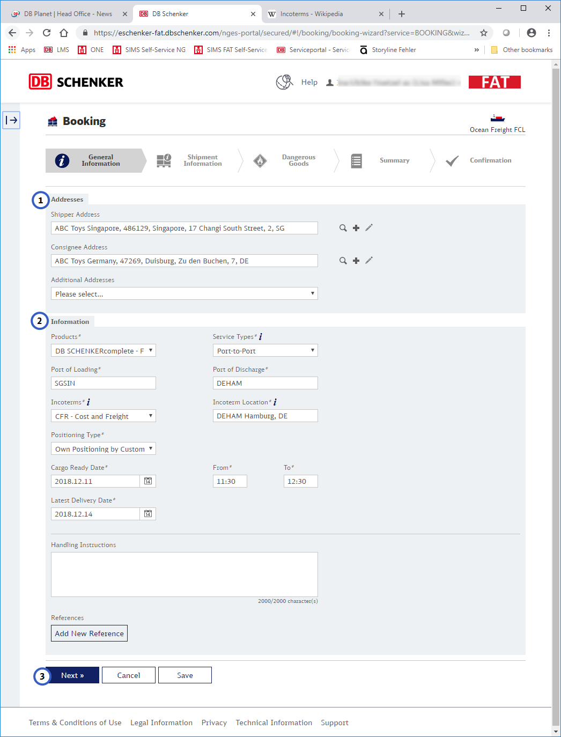This screenshot has height=737, width=561.
Task: Click in Shipper Address field
Action: click(184, 228)
